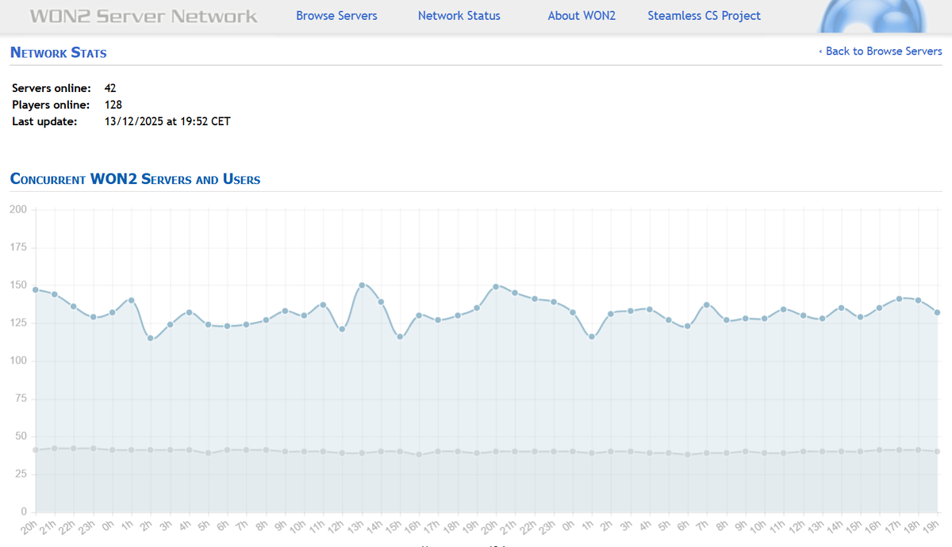Click the first data point of the users line
This screenshot has height=547, width=952.
[36, 289]
